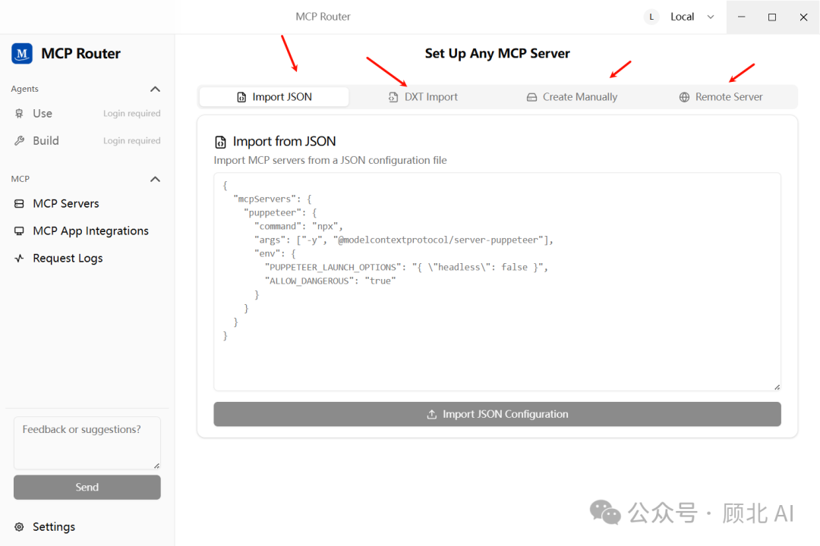Open the Create Manually tab
The image size is (820, 546).
pos(572,97)
